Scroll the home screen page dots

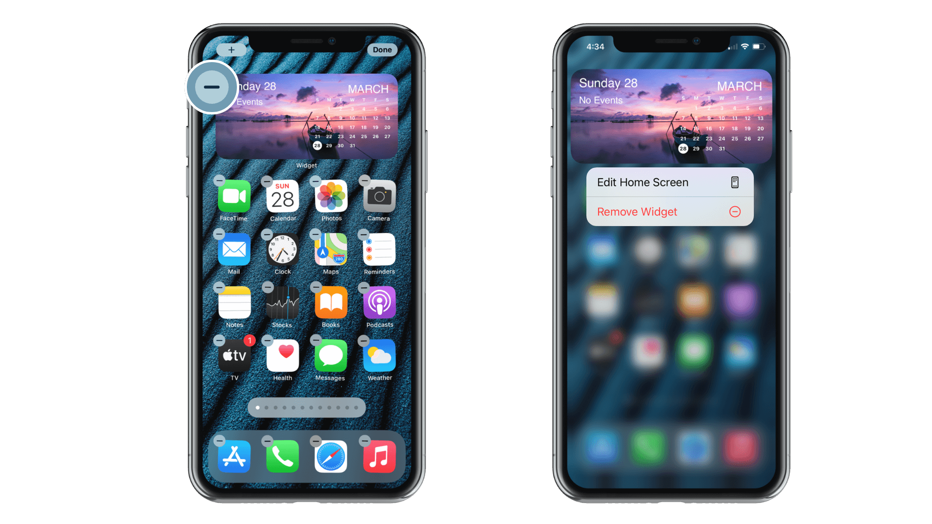coord(307,408)
